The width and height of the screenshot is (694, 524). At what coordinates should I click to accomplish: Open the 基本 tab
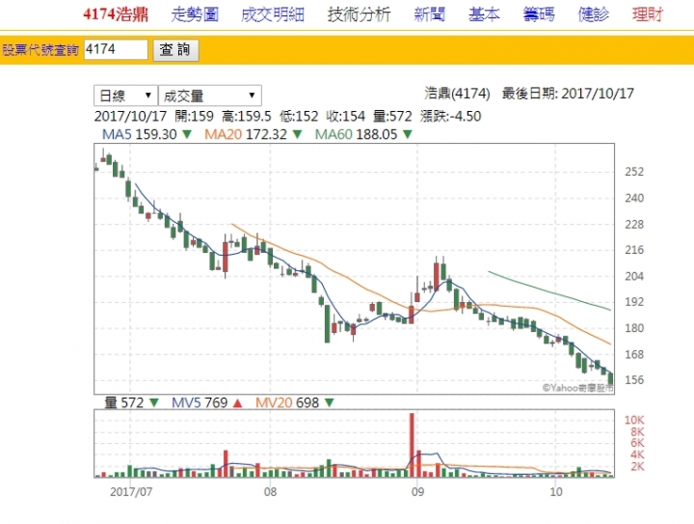pyautogui.click(x=484, y=14)
